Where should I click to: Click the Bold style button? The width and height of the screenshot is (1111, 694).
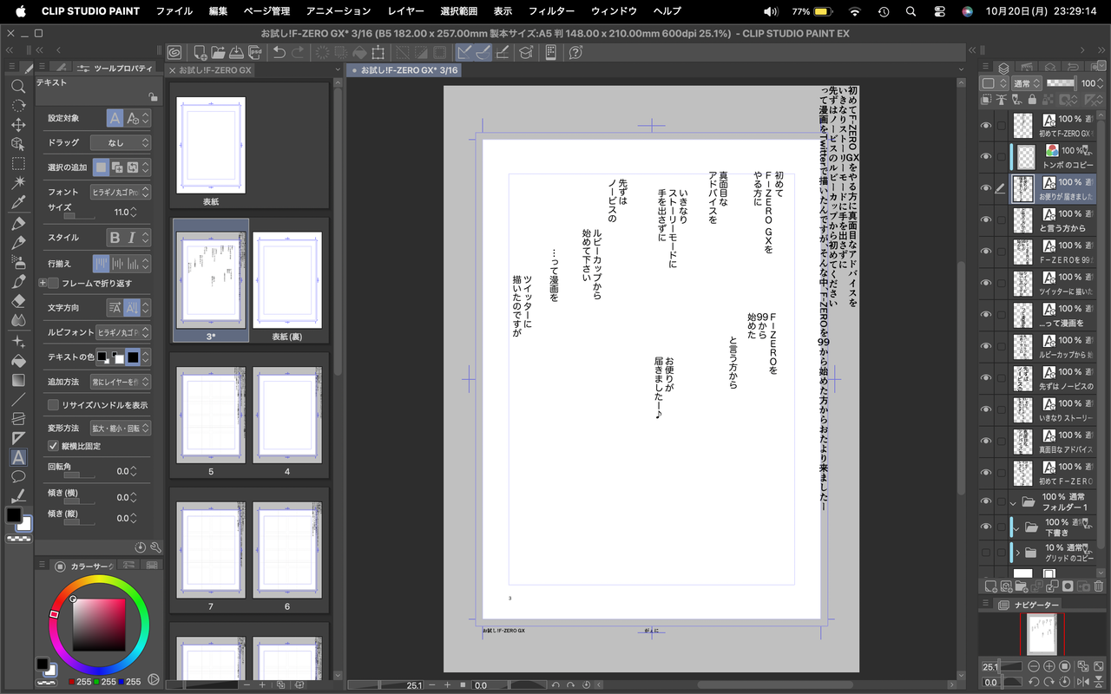(115, 238)
